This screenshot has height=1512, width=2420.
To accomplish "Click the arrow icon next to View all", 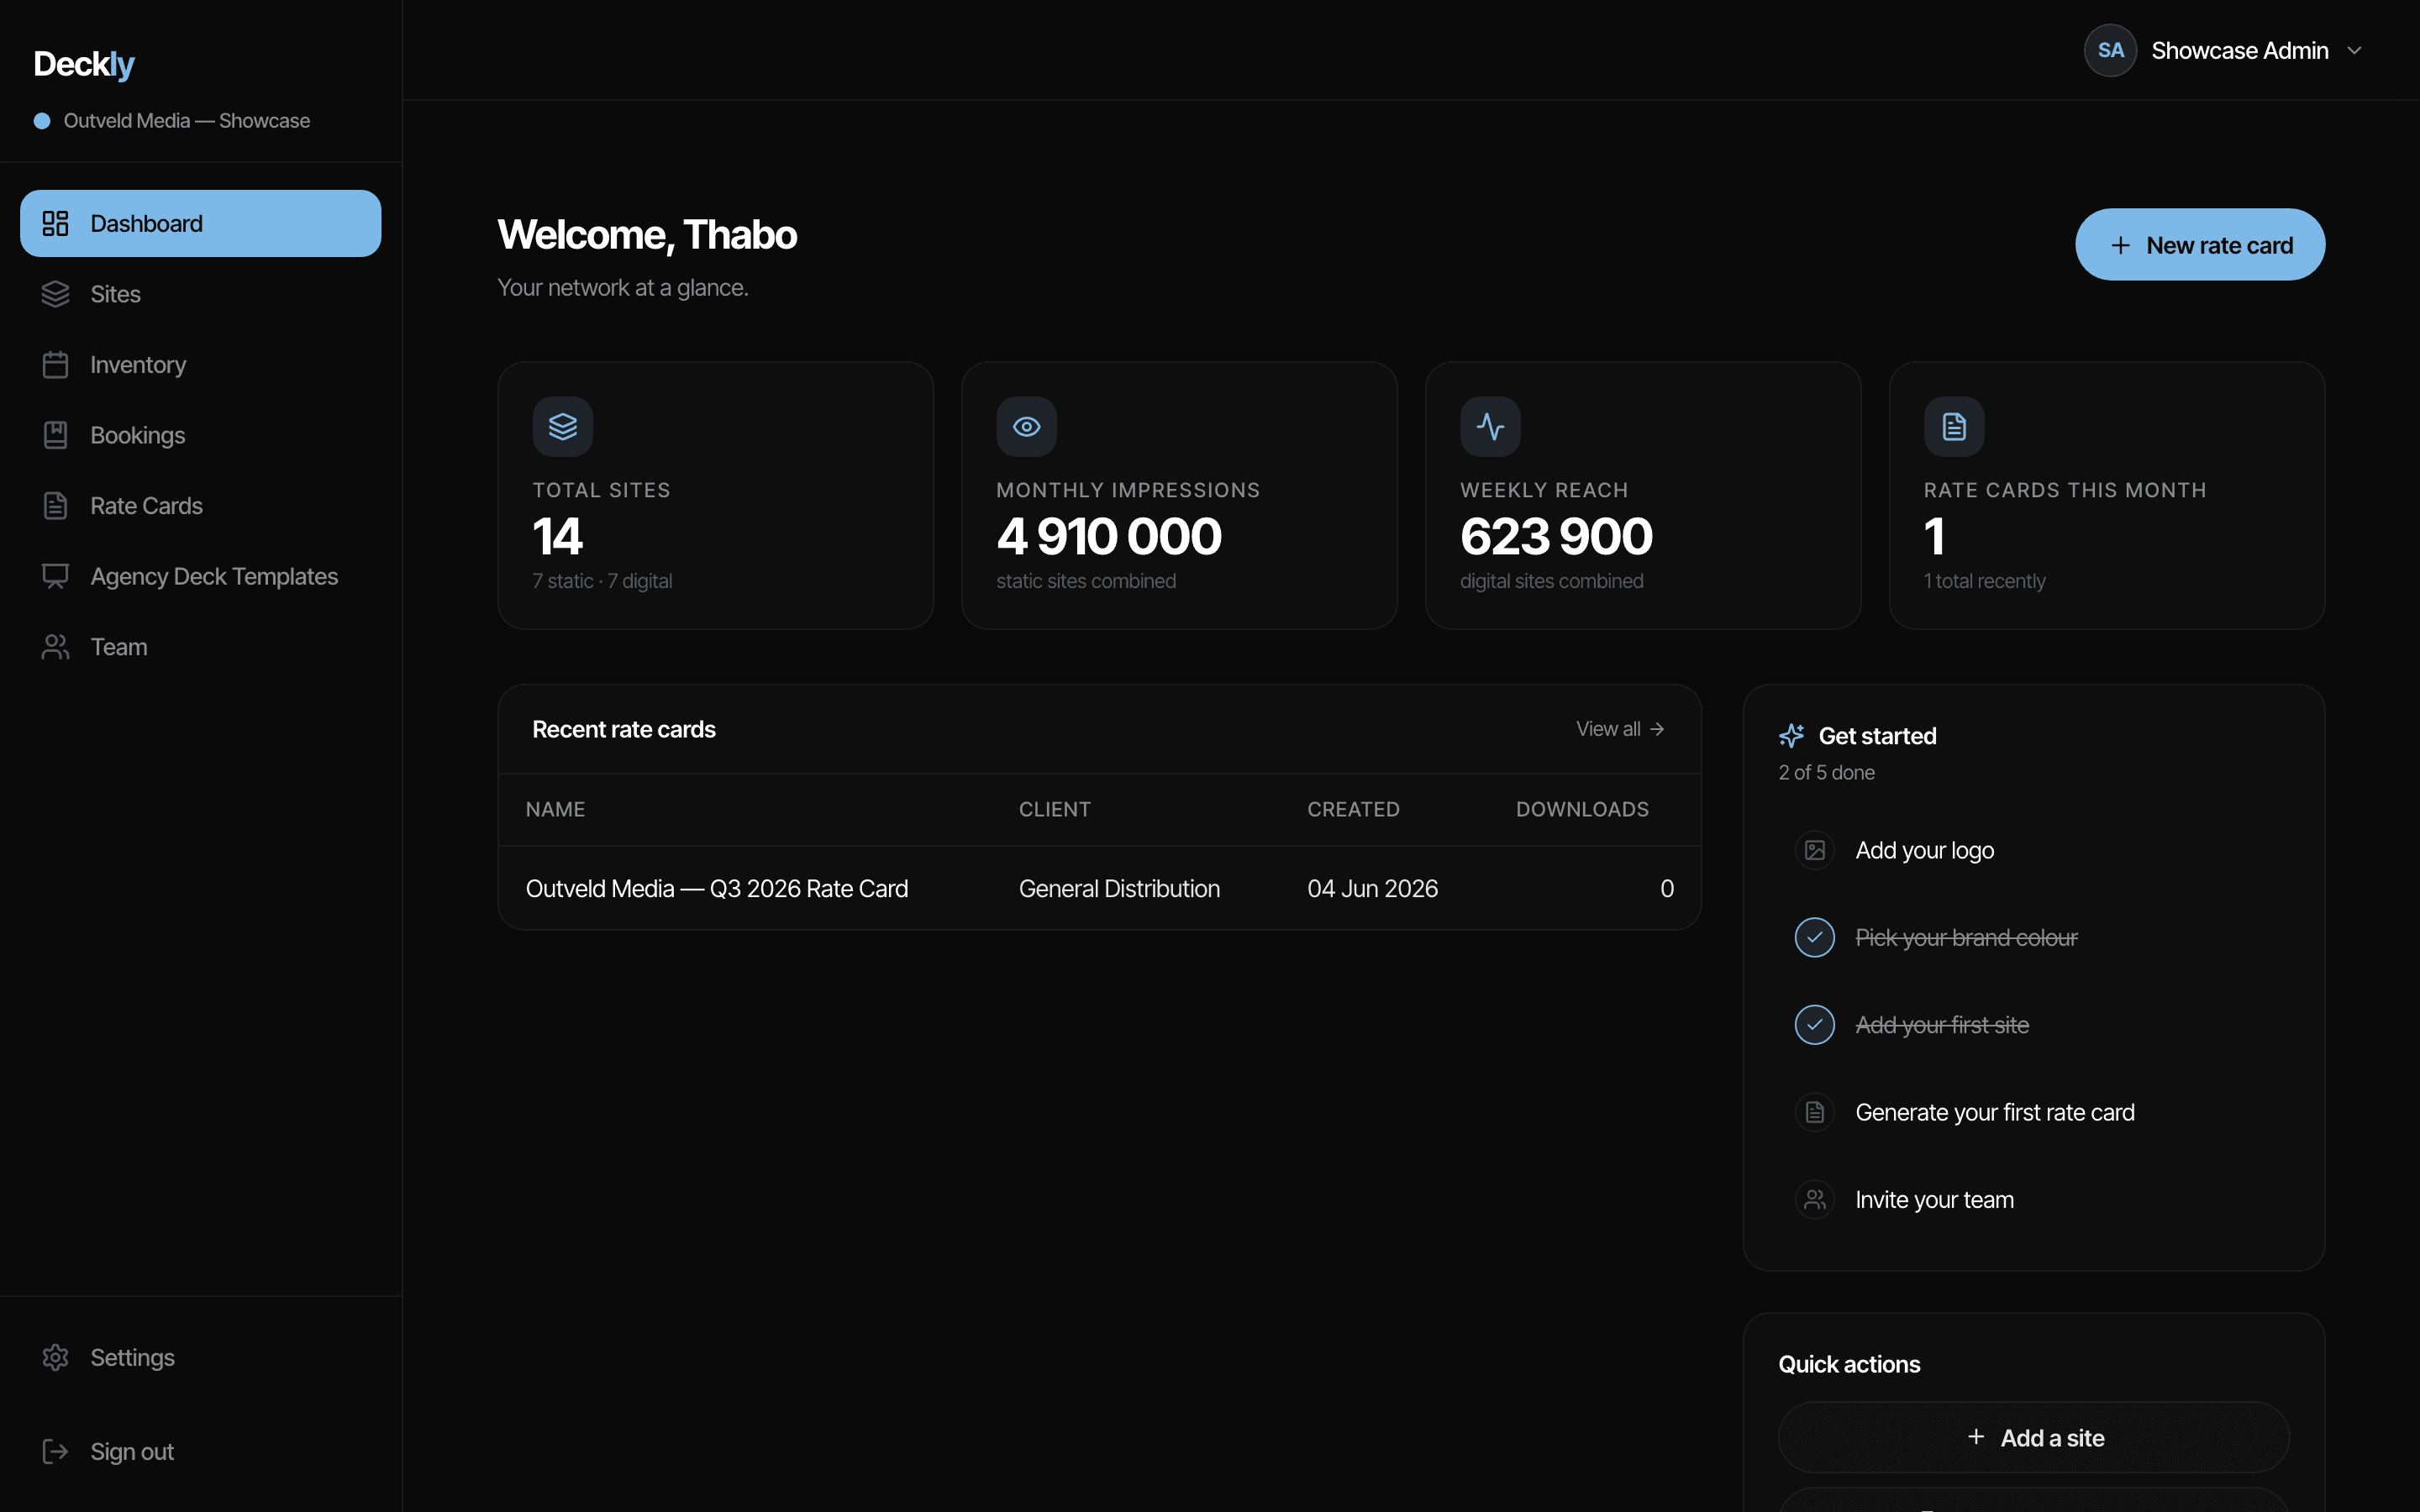I will [x=1657, y=729].
